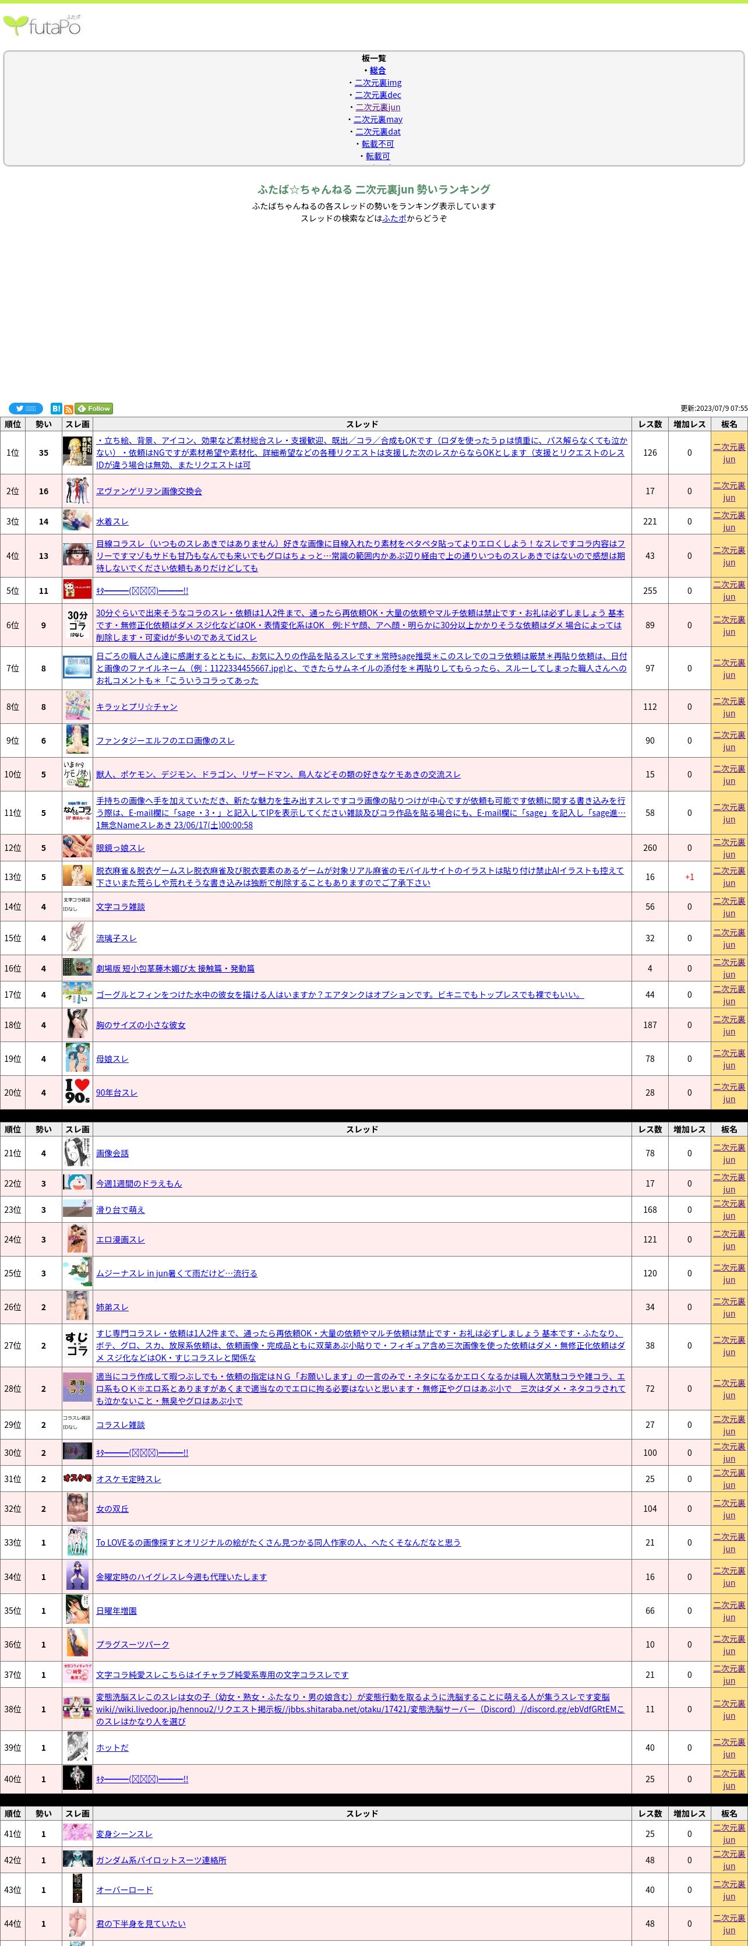Open the 姉弟スレ thread
The image size is (748, 1946).
(x=112, y=1307)
